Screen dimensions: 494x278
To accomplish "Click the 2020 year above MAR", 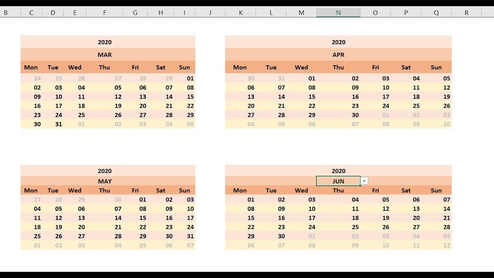I will 105,42.
